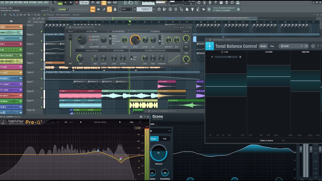This screenshot has height=181, width=322.
Task: Toggle typing keyboard to piano button
Action: tap(93, 9)
